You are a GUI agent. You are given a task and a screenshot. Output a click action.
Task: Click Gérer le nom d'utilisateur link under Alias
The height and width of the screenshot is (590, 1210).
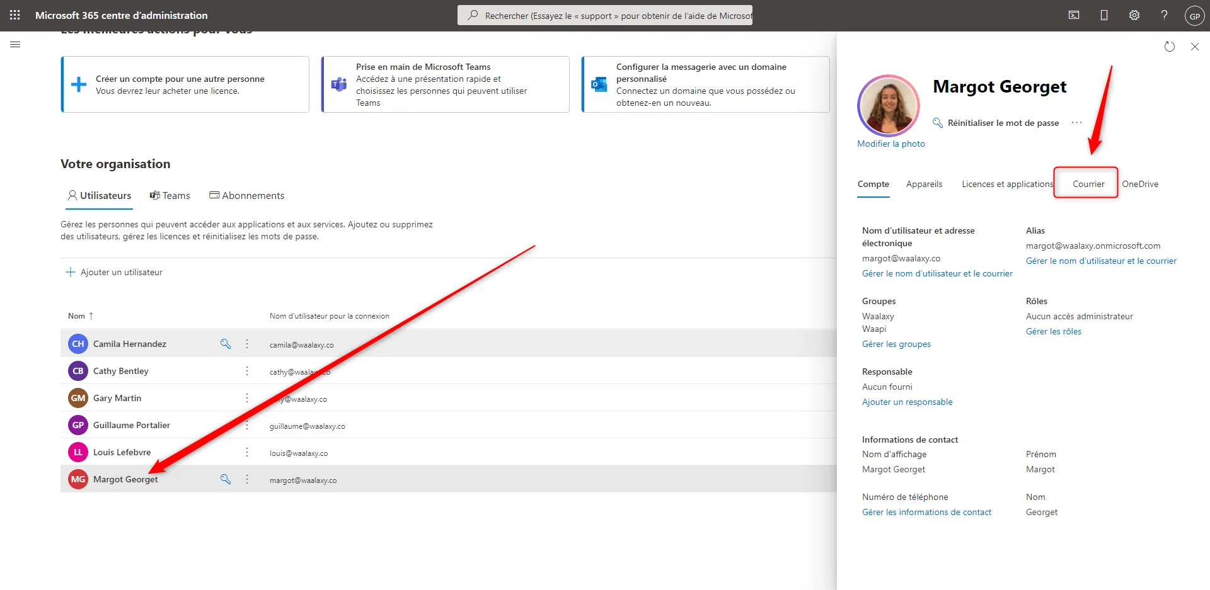pyautogui.click(x=1101, y=261)
